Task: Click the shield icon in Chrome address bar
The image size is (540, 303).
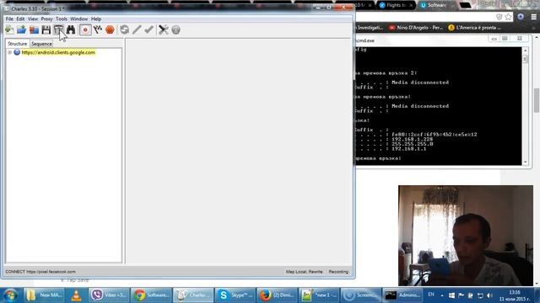Action: coord(499,17)
